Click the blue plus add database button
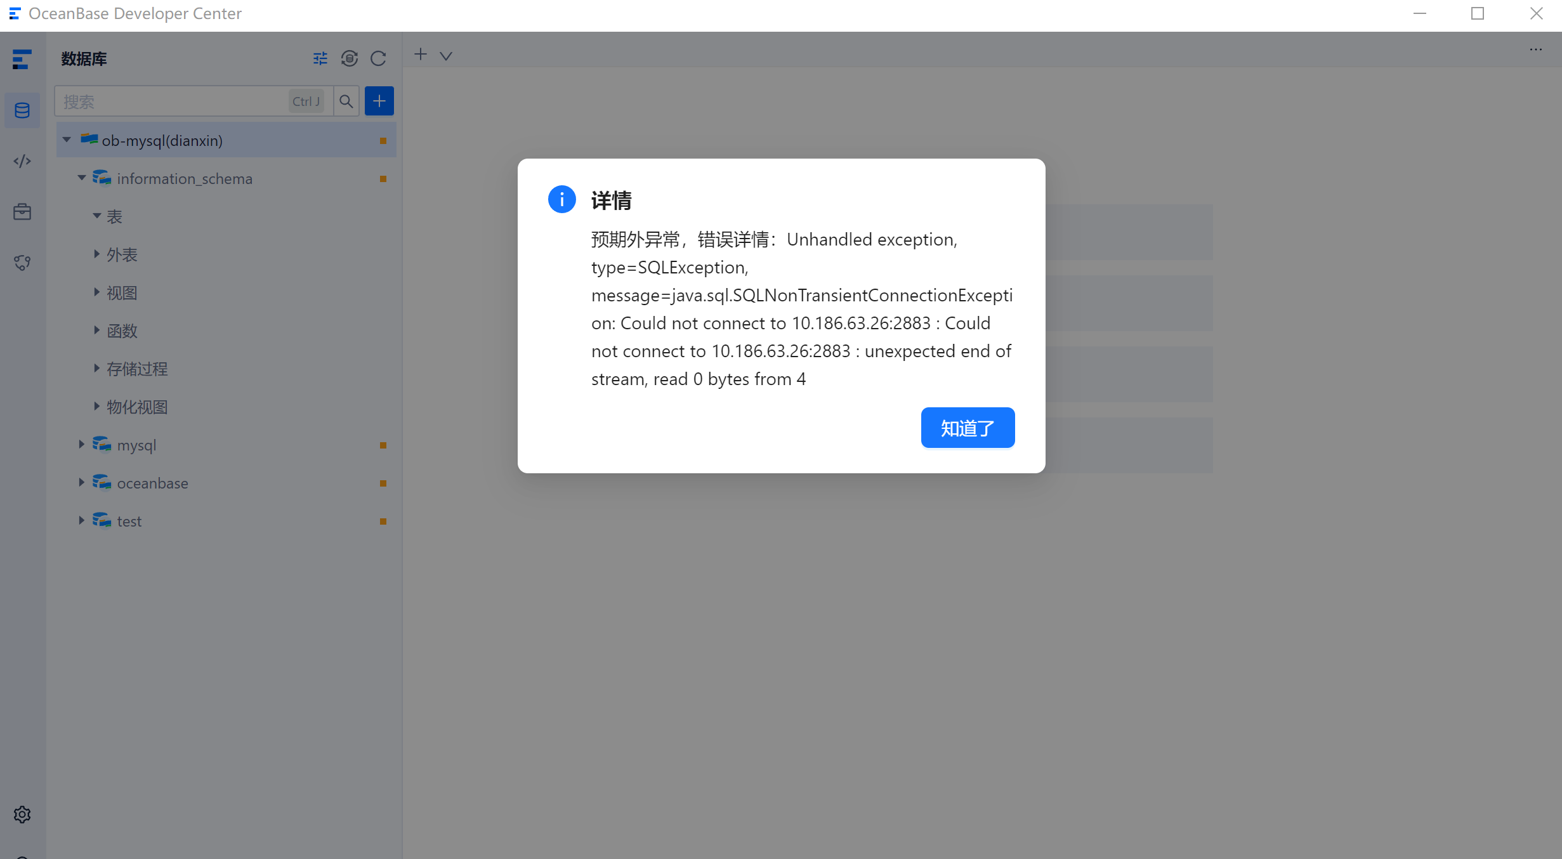The height and width of the screenshot is (859, 1562). 379,102
